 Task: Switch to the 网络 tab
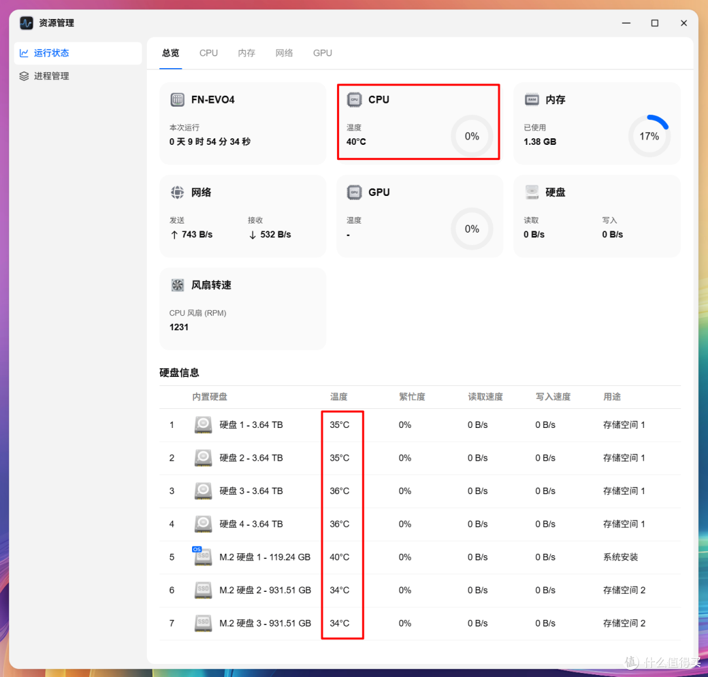point(284,53)
